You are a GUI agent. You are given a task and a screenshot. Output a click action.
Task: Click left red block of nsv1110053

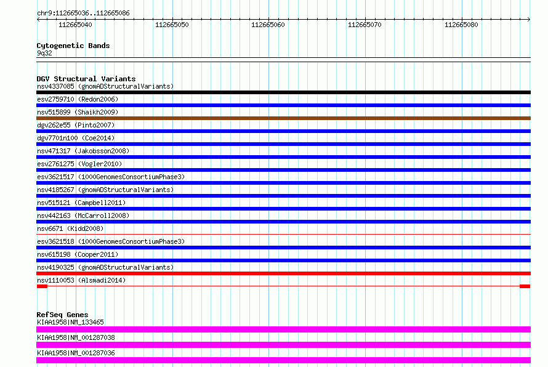point(42,286)
